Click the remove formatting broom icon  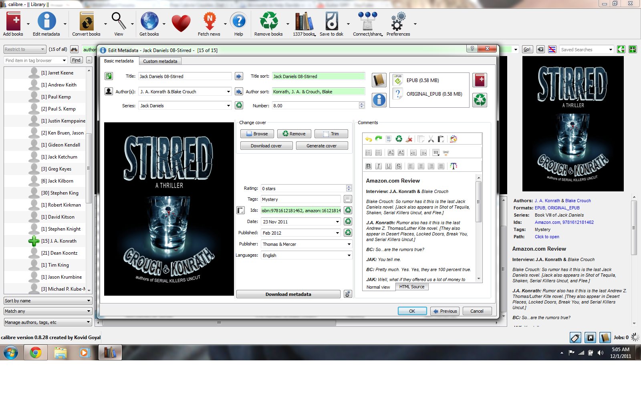pos(409,139)
